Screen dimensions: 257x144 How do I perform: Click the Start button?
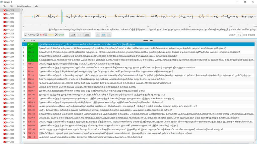point(73,35)
